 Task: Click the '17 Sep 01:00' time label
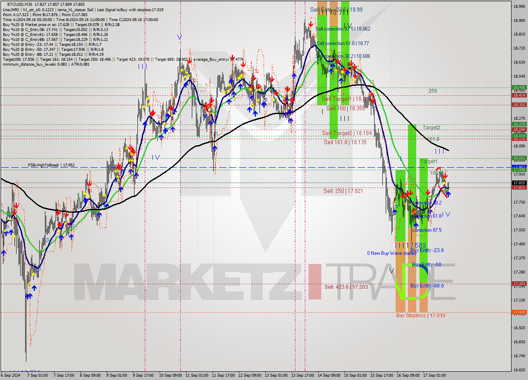click(x=435, y=375)
